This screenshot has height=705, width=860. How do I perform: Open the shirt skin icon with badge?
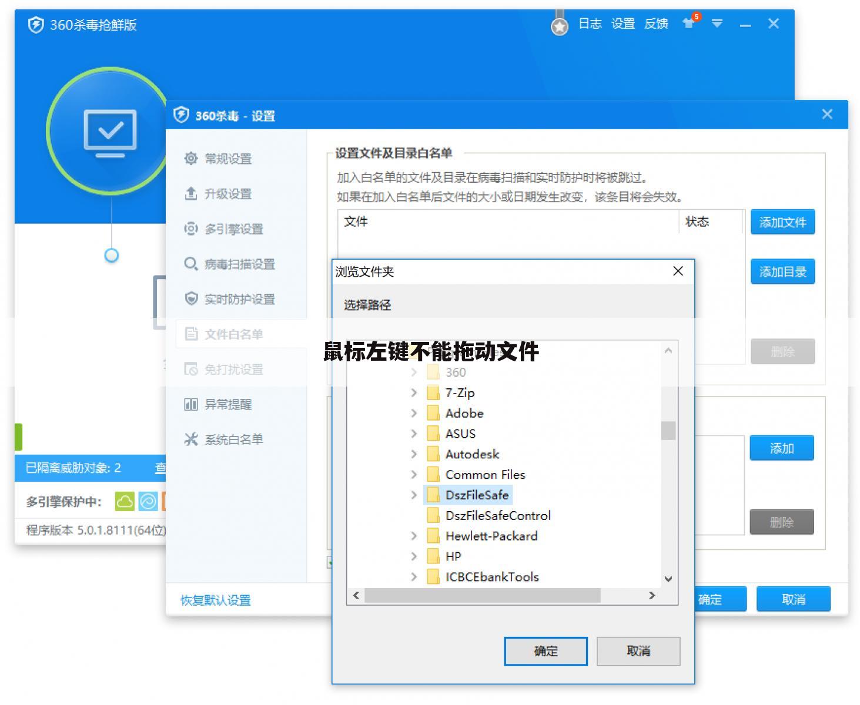point(689,23)
